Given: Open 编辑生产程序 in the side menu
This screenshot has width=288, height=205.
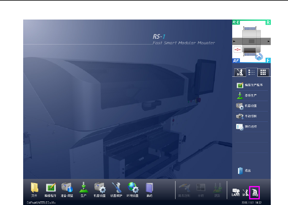Looking at the screenshot, I should click(x=251, y=85).
